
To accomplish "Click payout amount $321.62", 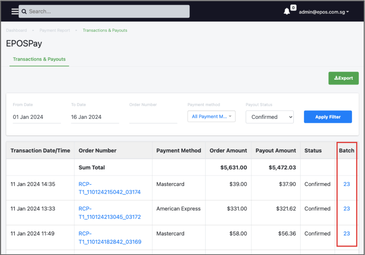I will pos(286,209).
